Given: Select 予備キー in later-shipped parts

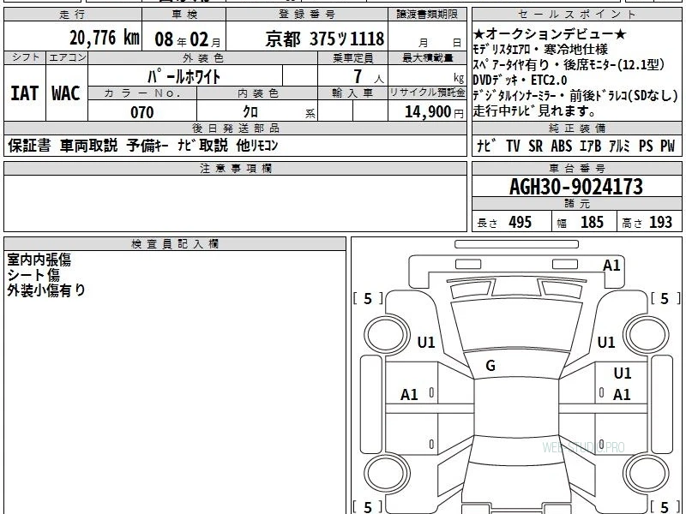Looking at the screenshot, I should (x=147, y=146).
